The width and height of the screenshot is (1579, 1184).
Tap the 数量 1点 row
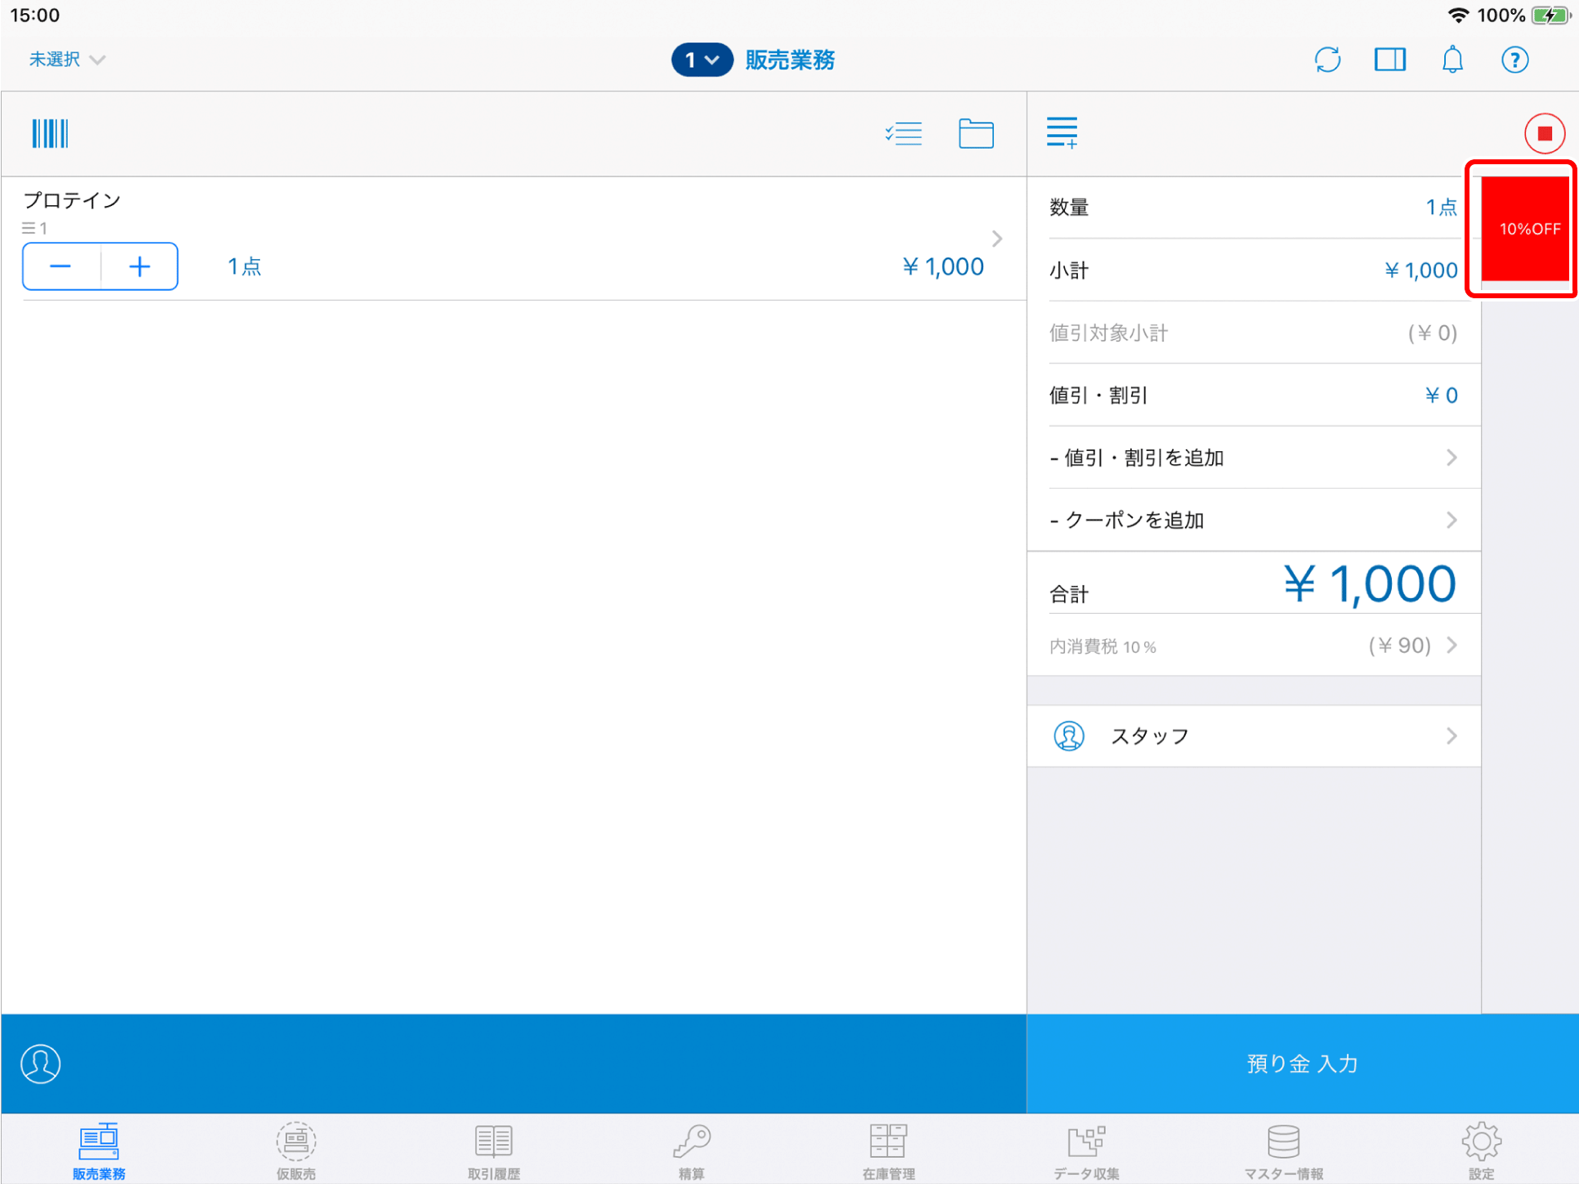click(1253, 208)
